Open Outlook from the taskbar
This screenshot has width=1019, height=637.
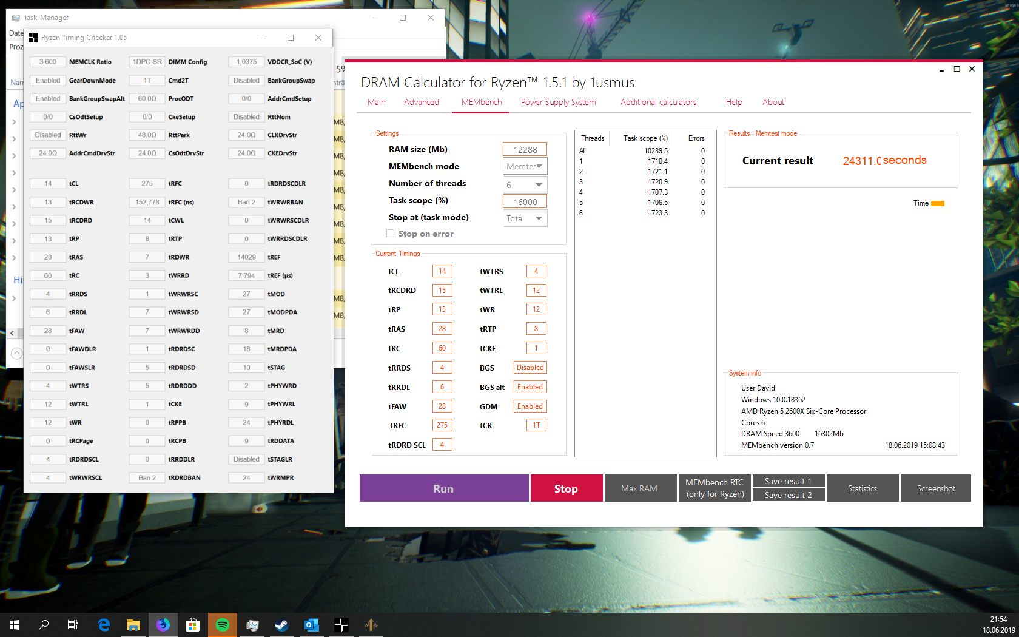point(312,625)
